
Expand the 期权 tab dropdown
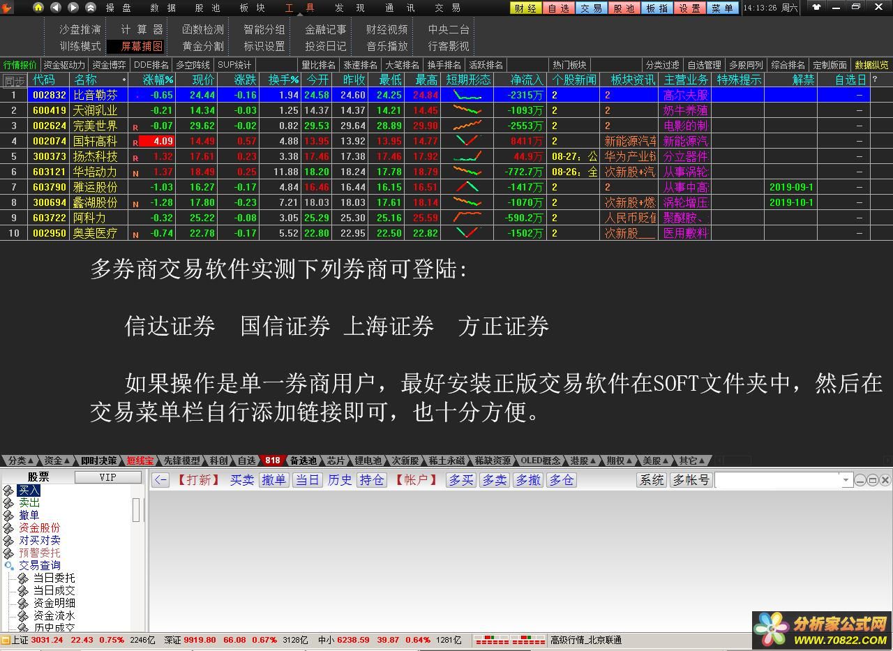click(630, 461)
